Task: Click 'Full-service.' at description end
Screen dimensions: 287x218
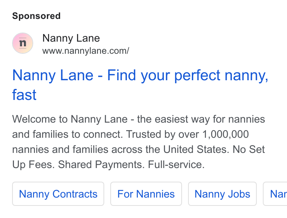Action: 176,164
